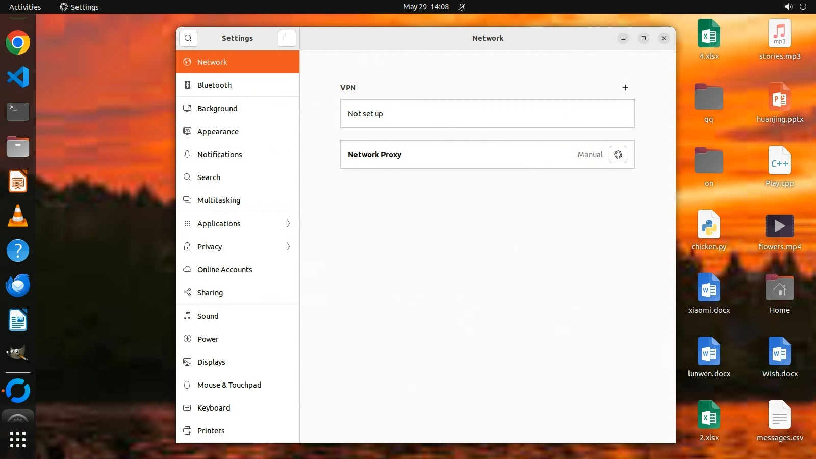Open Network Proxy gear settings
Image resolution: width=816 pixels, height=459 pixels.
point(618,155)
